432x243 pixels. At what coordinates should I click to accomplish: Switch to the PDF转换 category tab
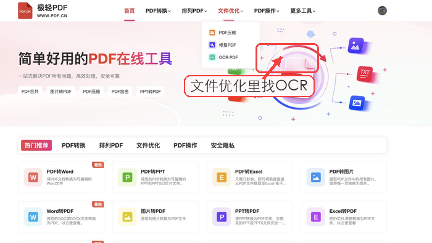tap(73, 145)
